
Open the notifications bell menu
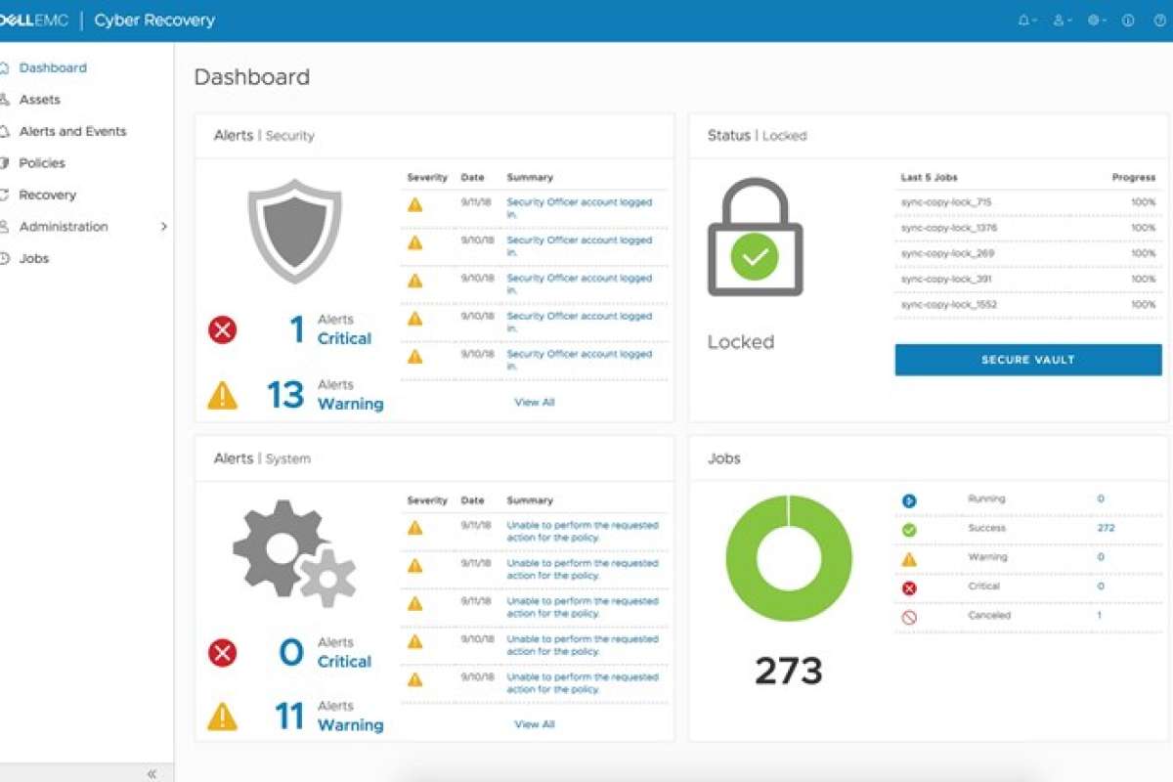(x=1026, y=20)
